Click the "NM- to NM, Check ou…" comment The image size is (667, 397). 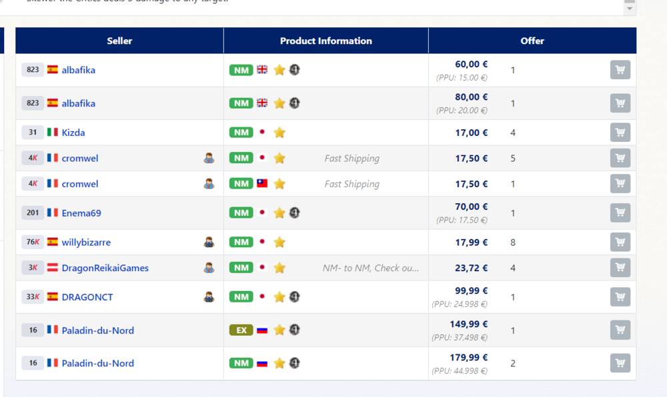371,268
